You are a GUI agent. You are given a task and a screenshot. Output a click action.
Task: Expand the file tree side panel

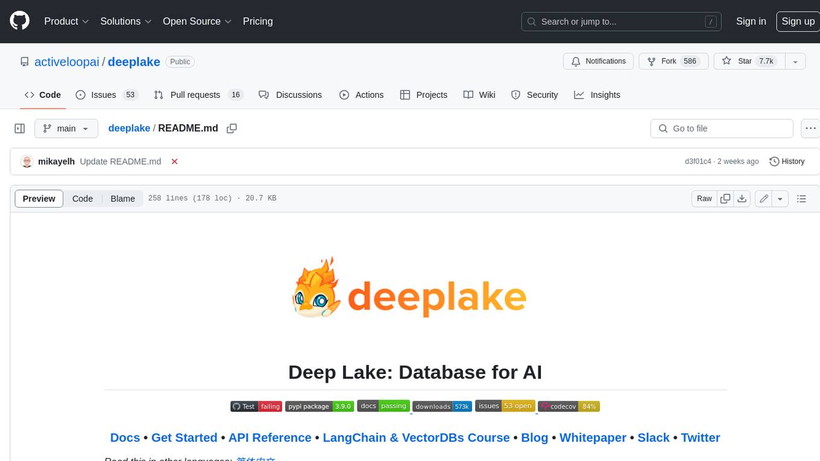pos(20,129)
